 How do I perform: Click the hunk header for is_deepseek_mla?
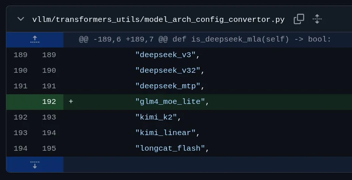pyautogui.click(x=205, y=40)
